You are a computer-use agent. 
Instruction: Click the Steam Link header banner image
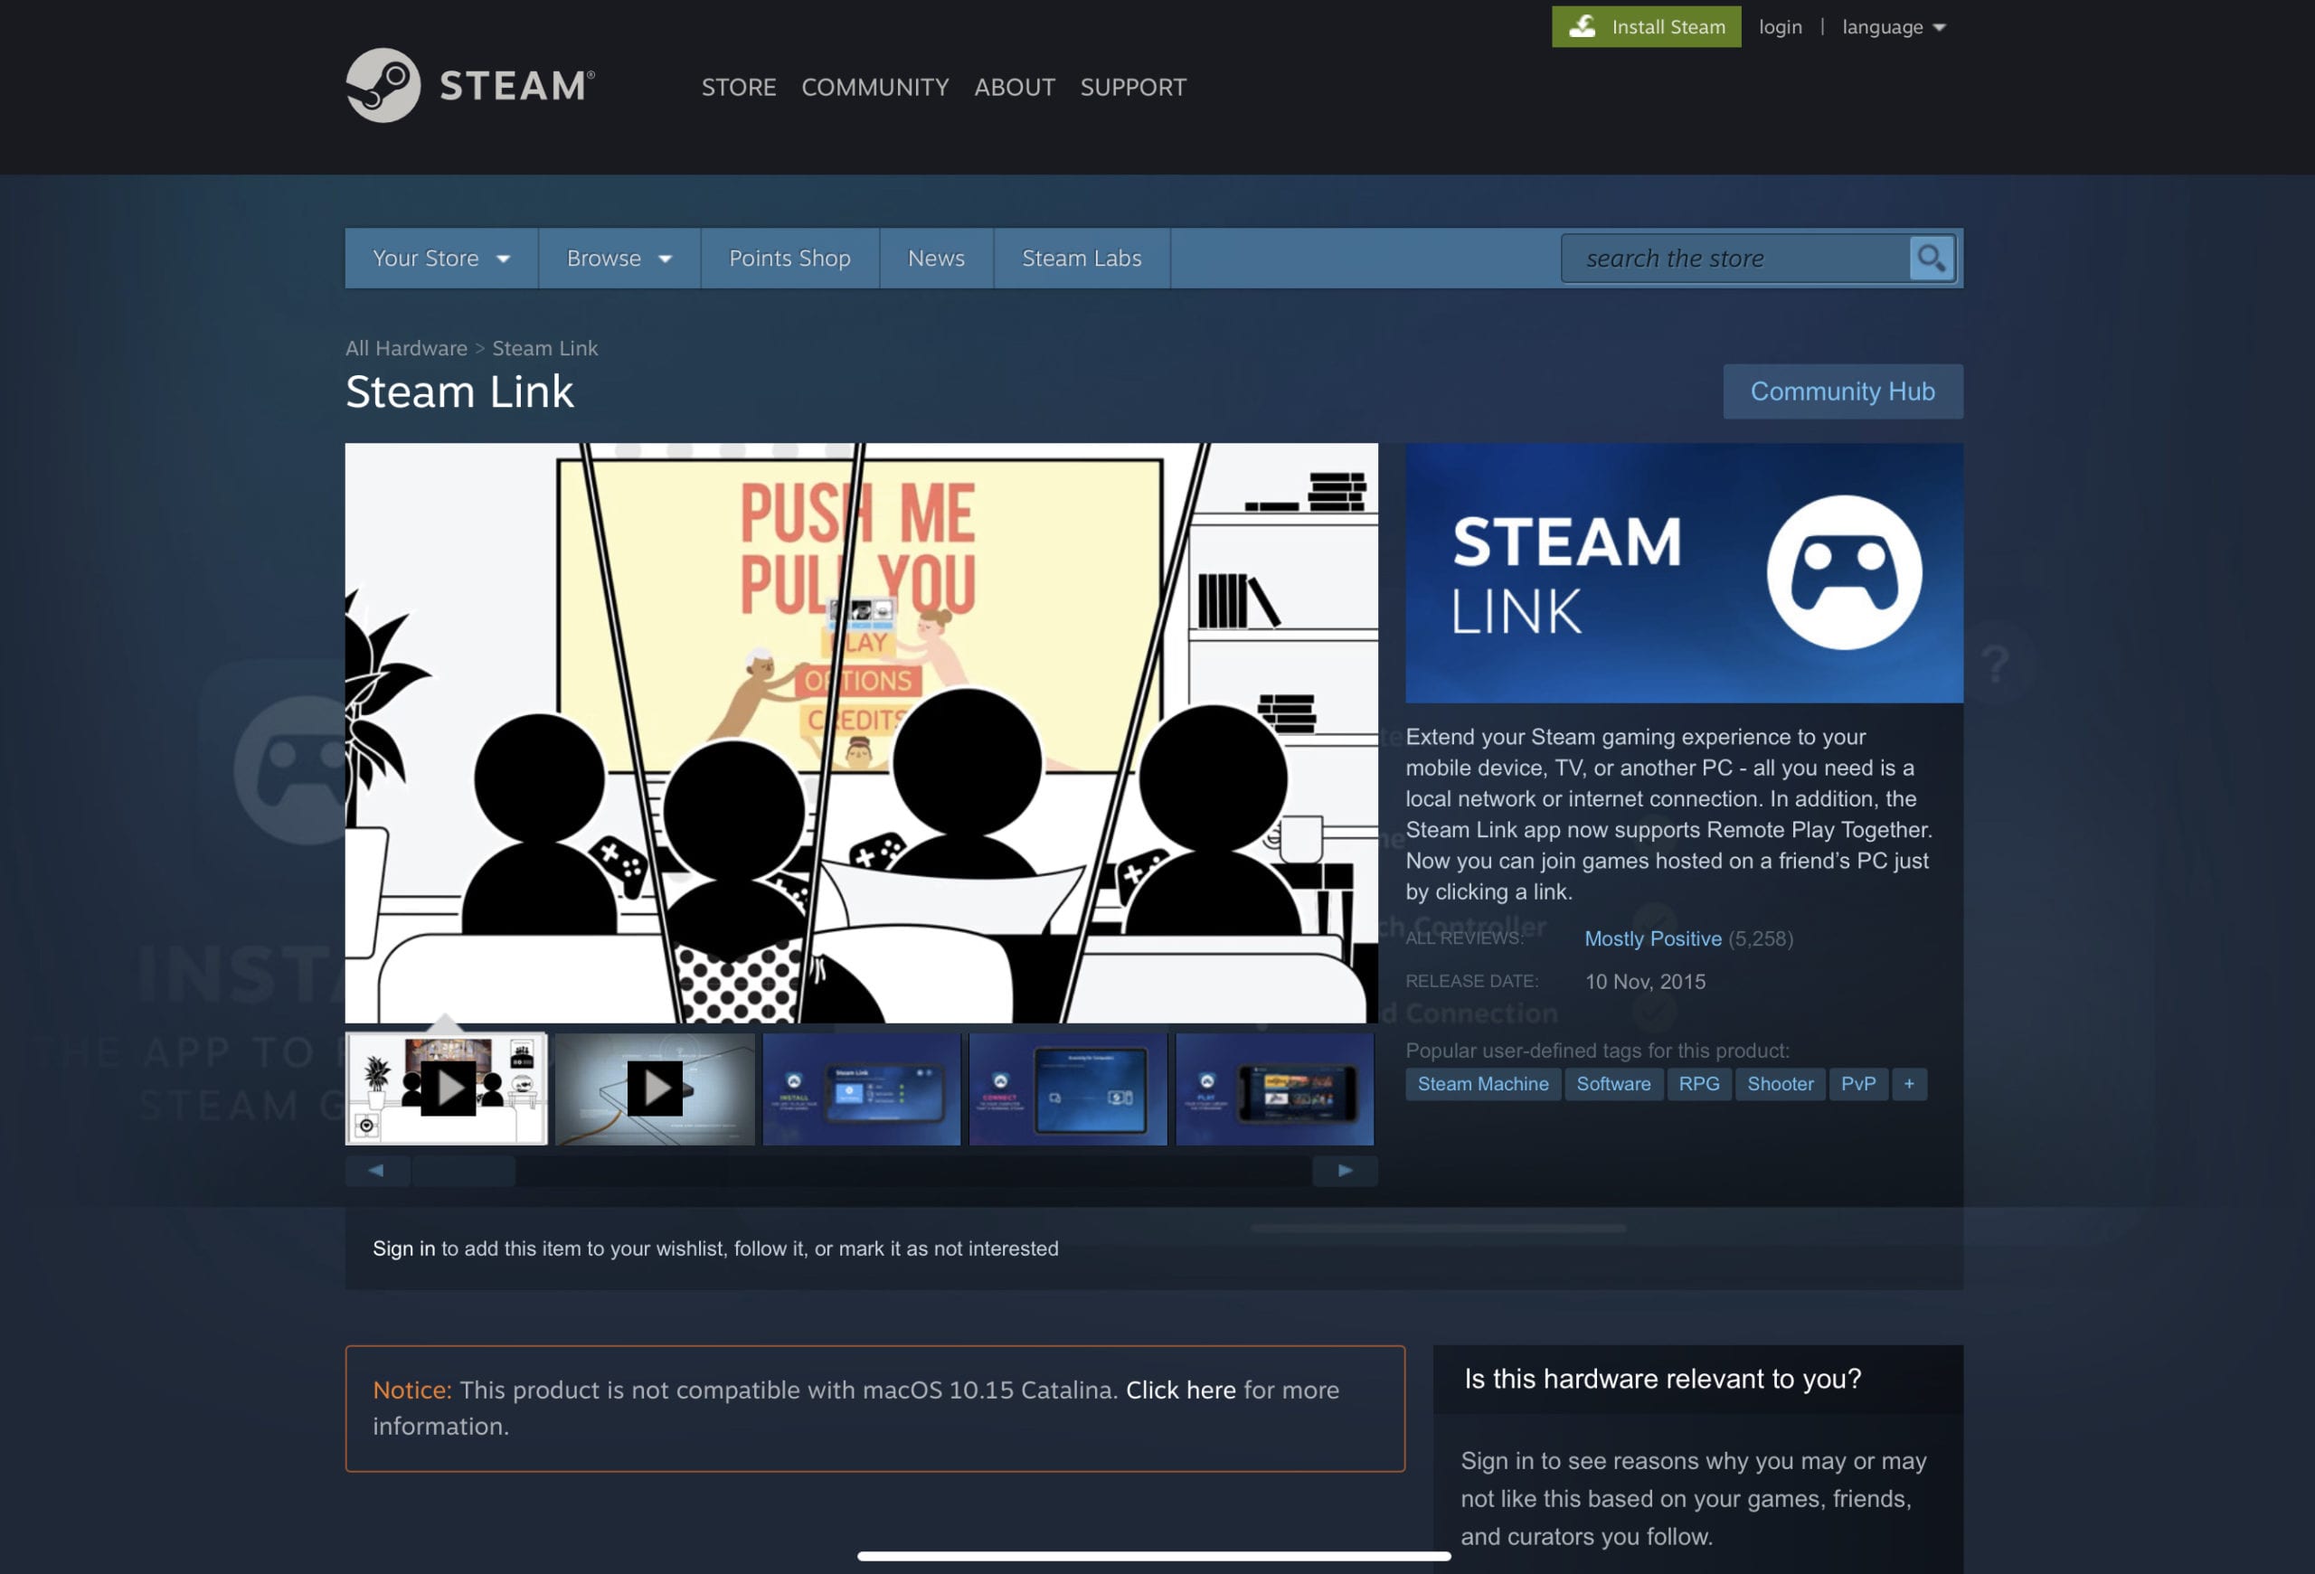click(x=1684, y=572)
